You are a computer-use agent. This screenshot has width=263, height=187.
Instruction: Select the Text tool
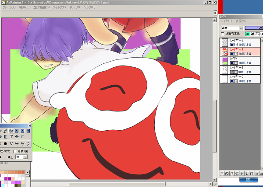pos(11,137)
